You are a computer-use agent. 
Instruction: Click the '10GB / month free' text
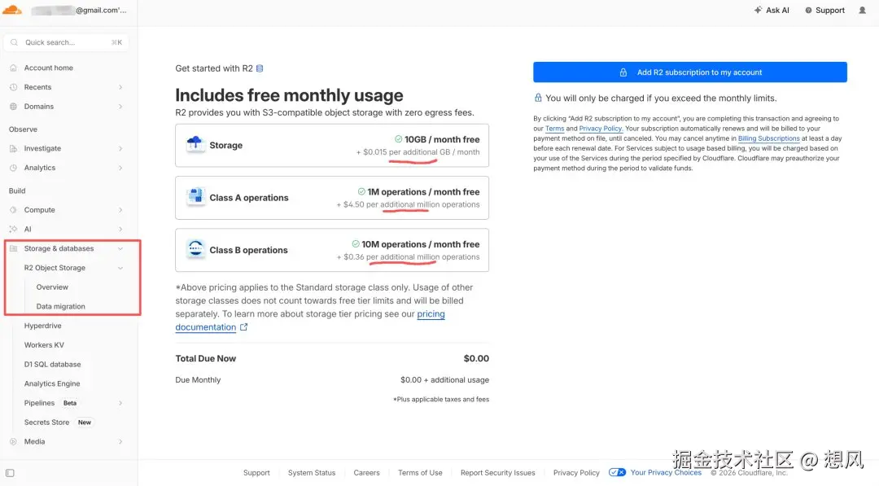coord(442,139)
